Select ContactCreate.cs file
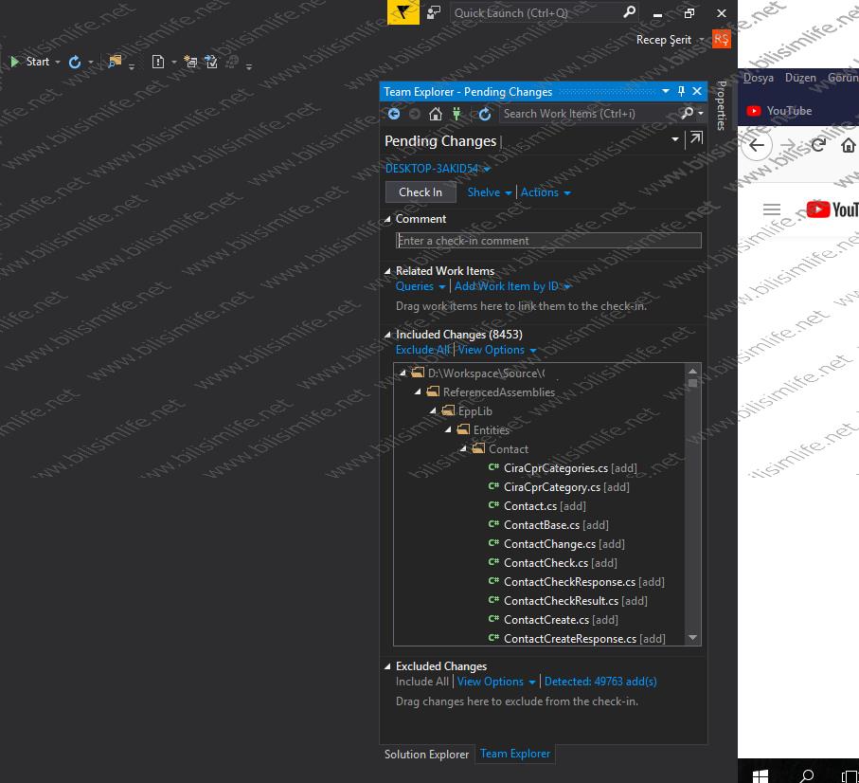 click(x=553, y=620)
